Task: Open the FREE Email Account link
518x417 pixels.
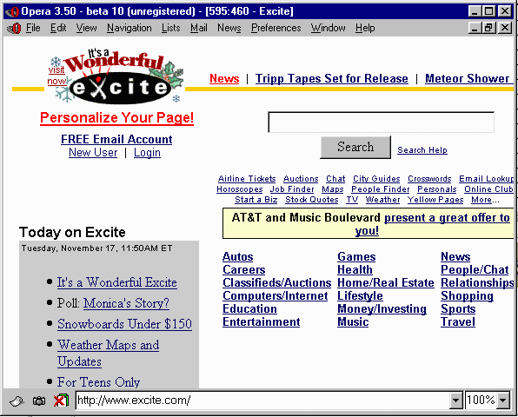Action: point(116,139)
